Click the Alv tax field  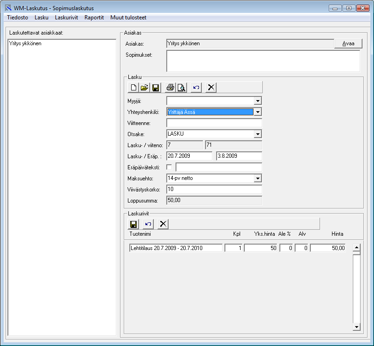tap(302, 248)
